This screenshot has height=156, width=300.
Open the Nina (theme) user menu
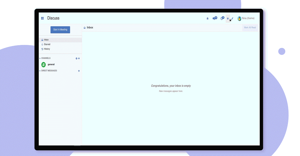[x=246, y=18]
